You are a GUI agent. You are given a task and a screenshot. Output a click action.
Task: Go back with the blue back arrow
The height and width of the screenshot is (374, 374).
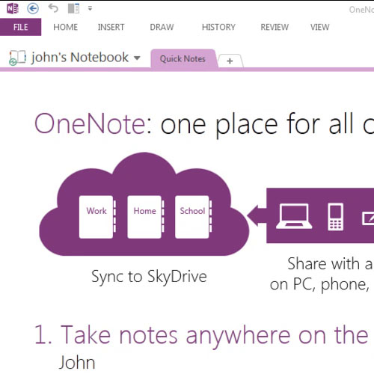coord(33,9)
